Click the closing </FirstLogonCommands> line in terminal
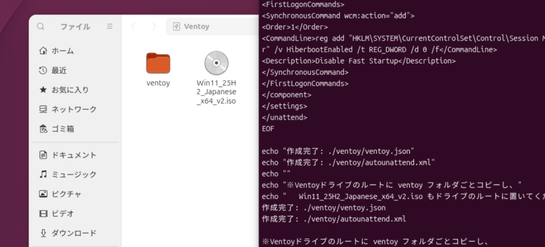Viewport: 545px width, 247px height. click(305, 83)
